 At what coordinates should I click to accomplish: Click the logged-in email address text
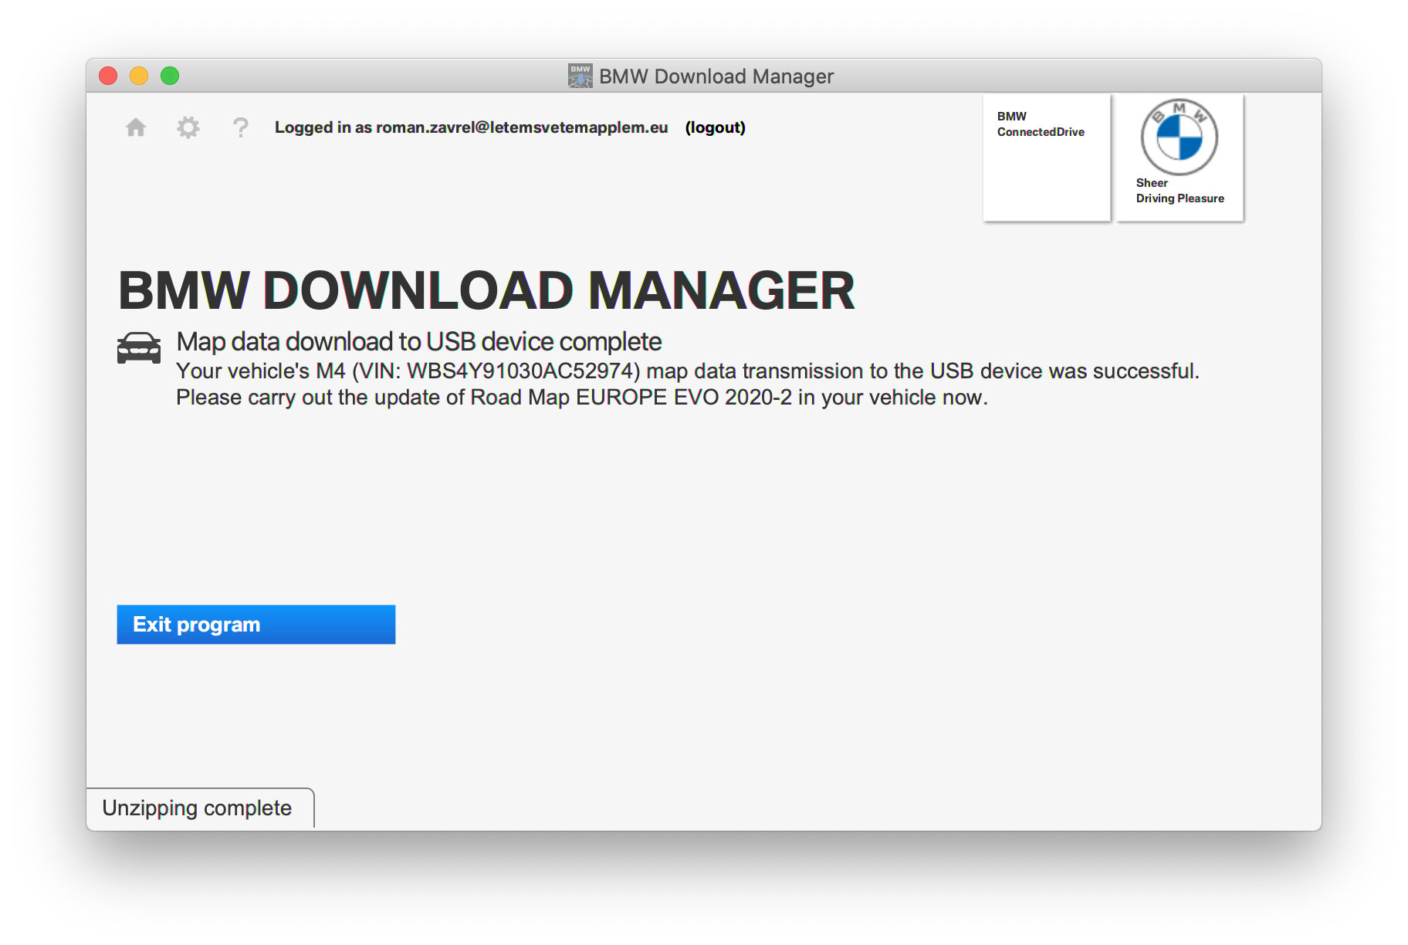click(522, 127)
